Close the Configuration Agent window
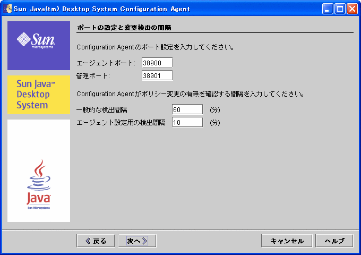361x255 pixels. point(353,9)
